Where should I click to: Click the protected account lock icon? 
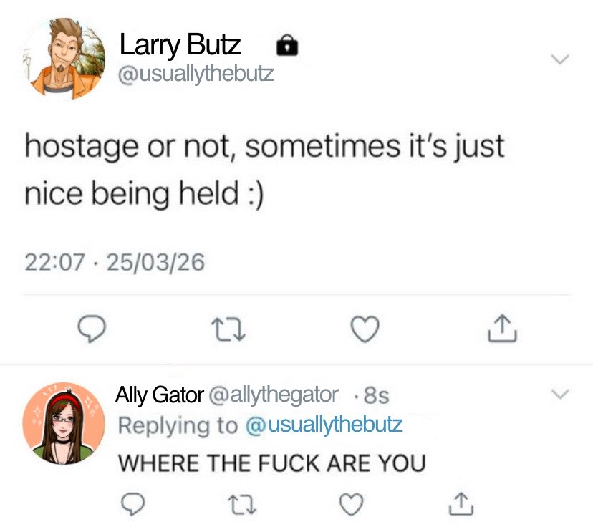pyautogui.click(x=287, y=45)
